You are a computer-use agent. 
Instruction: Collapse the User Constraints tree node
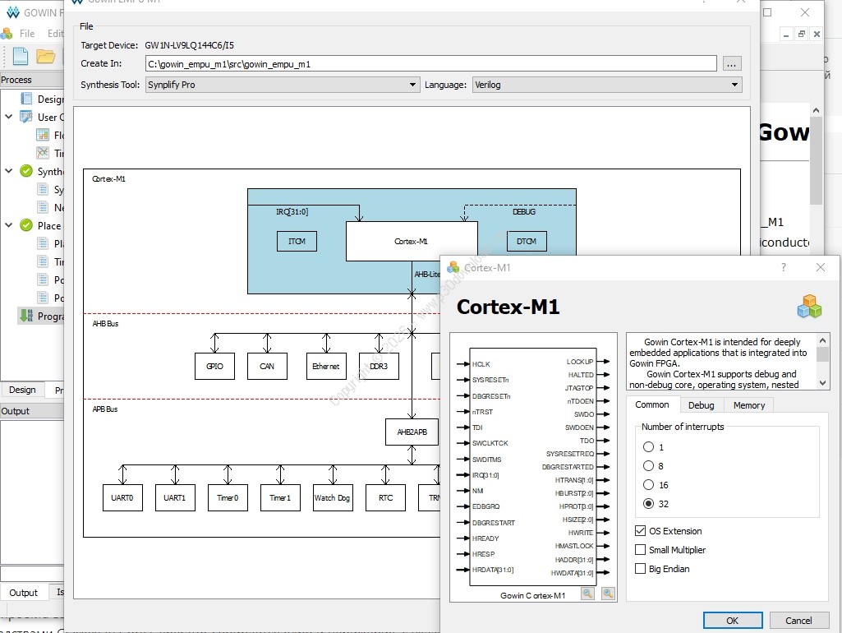(x=8, y=117)
